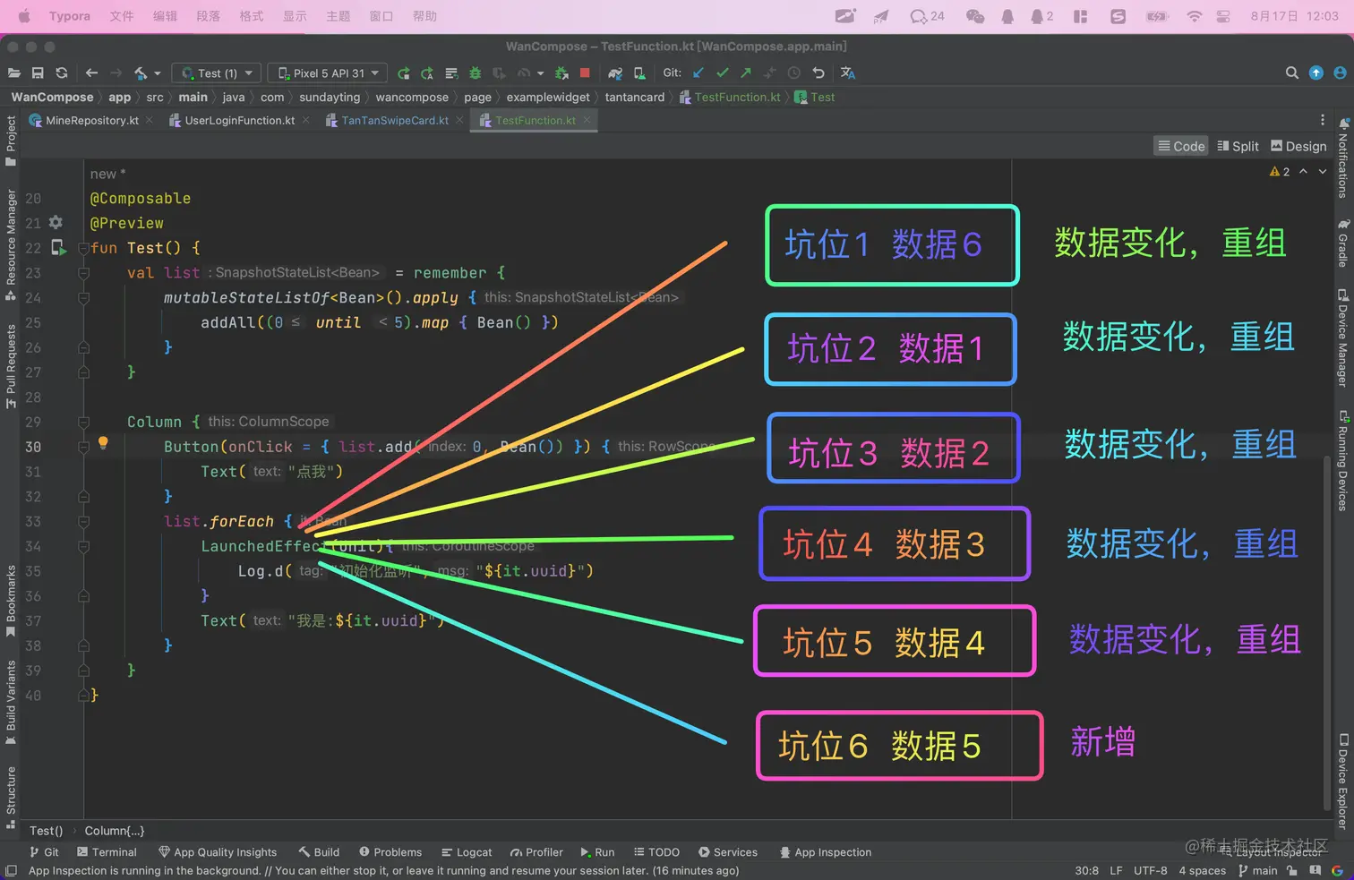Click the Open folder toolbar icon
Viewport: 1354px width, 880px height.
tap(13, 73)
